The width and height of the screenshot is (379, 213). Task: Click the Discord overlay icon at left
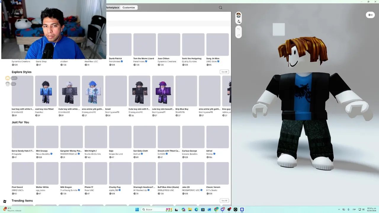(x=8, y=78)
